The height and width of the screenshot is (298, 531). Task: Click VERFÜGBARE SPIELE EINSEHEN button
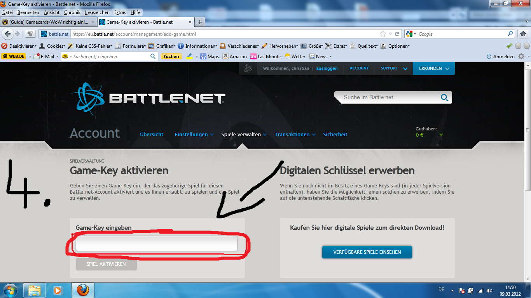(367, 252)
